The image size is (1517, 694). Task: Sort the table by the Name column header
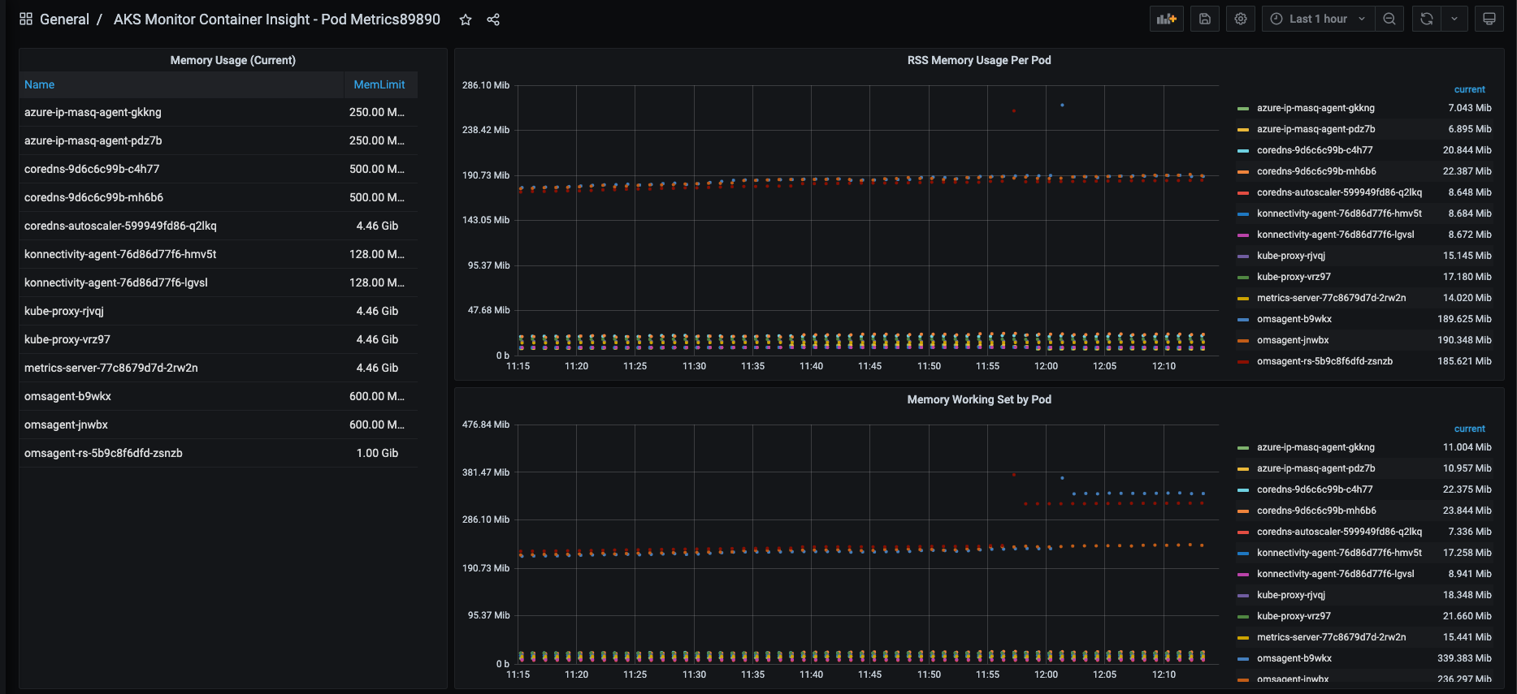point(40,84)
